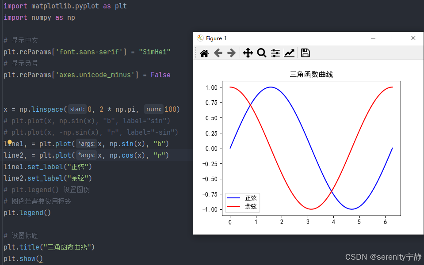424x265 pixels.
Task: Click y-axis tick label 0.00
Action: click(x=211, y=148)
